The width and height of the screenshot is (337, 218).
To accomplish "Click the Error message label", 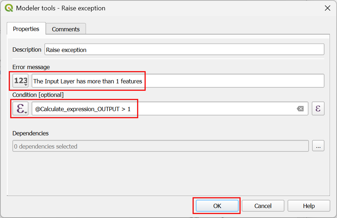I will (31, 67).
